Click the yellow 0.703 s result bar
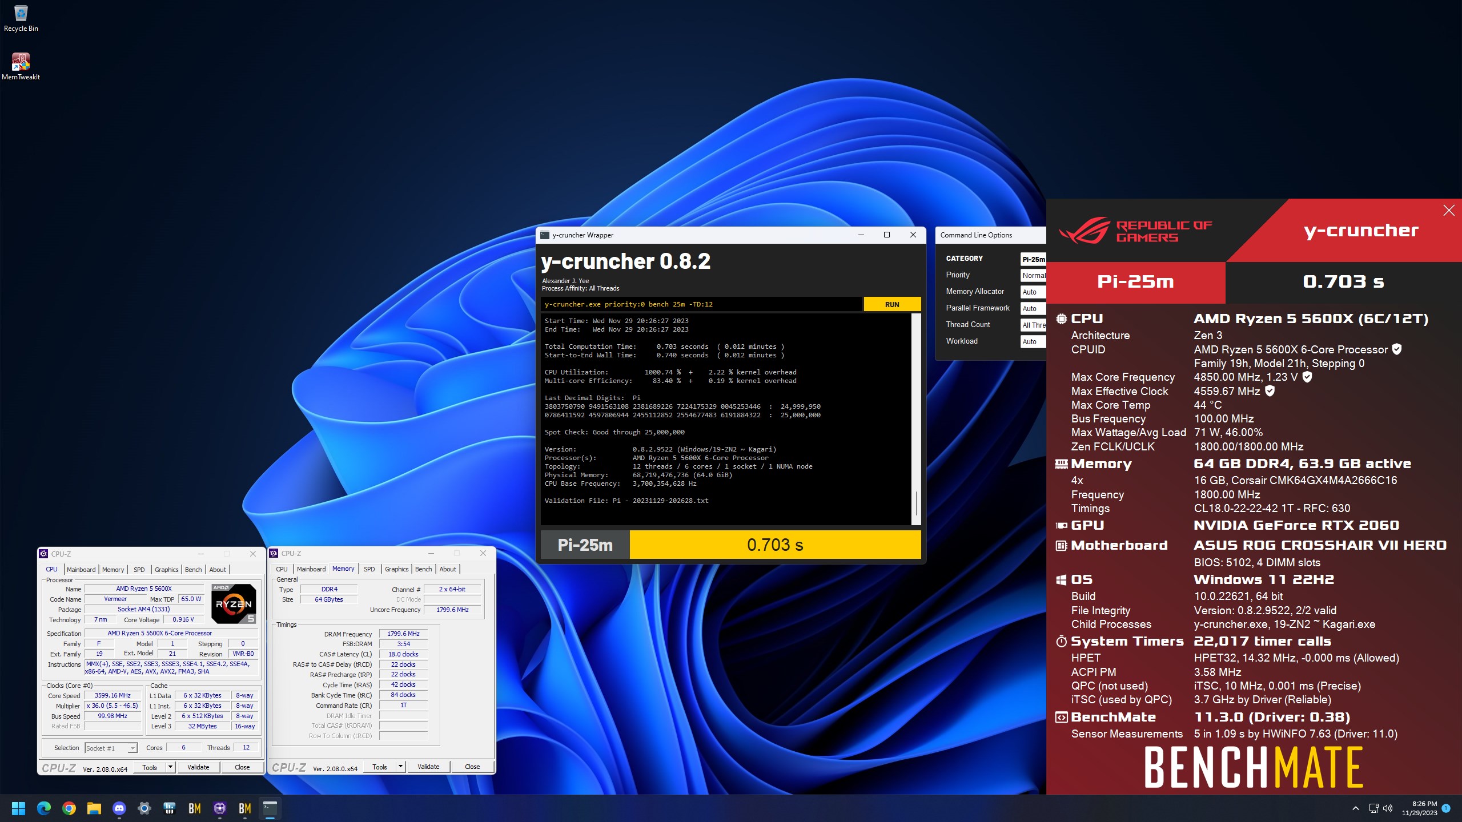Viewport: 1462px width, 822px height. (x=775, y=545)
